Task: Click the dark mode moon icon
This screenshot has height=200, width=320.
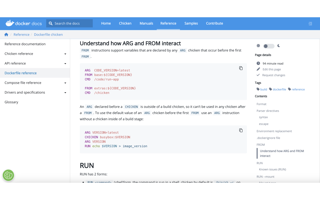Action: [279, 46]
